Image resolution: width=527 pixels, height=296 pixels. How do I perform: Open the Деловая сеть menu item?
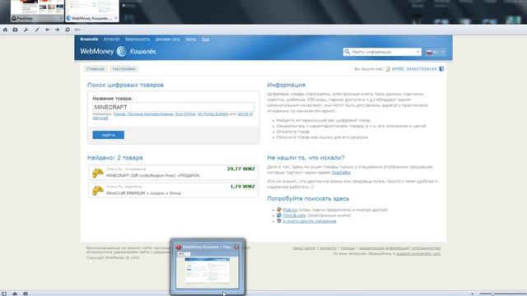tap(167, 39)
